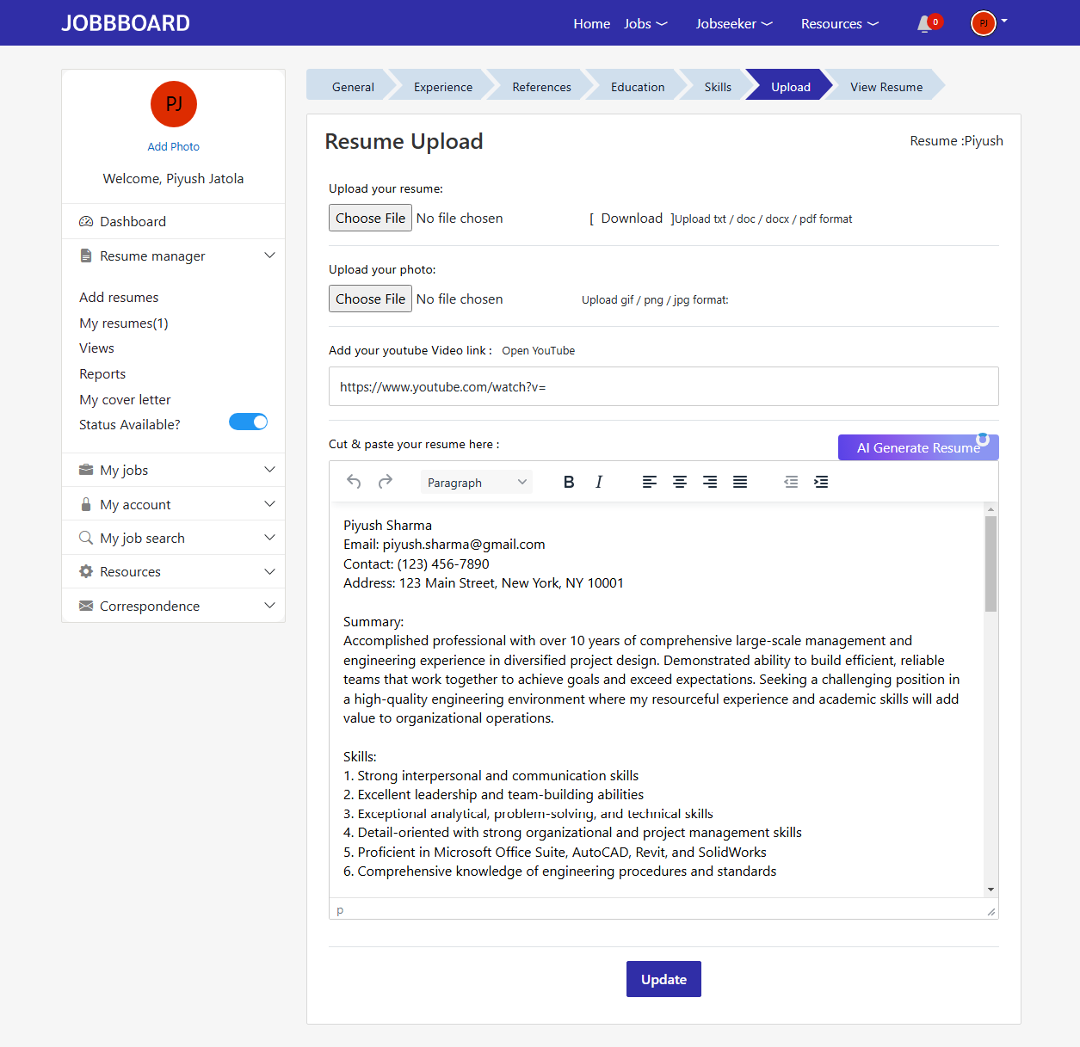
Task: Increase the indent in the resume editor
Action: [821, 482]
